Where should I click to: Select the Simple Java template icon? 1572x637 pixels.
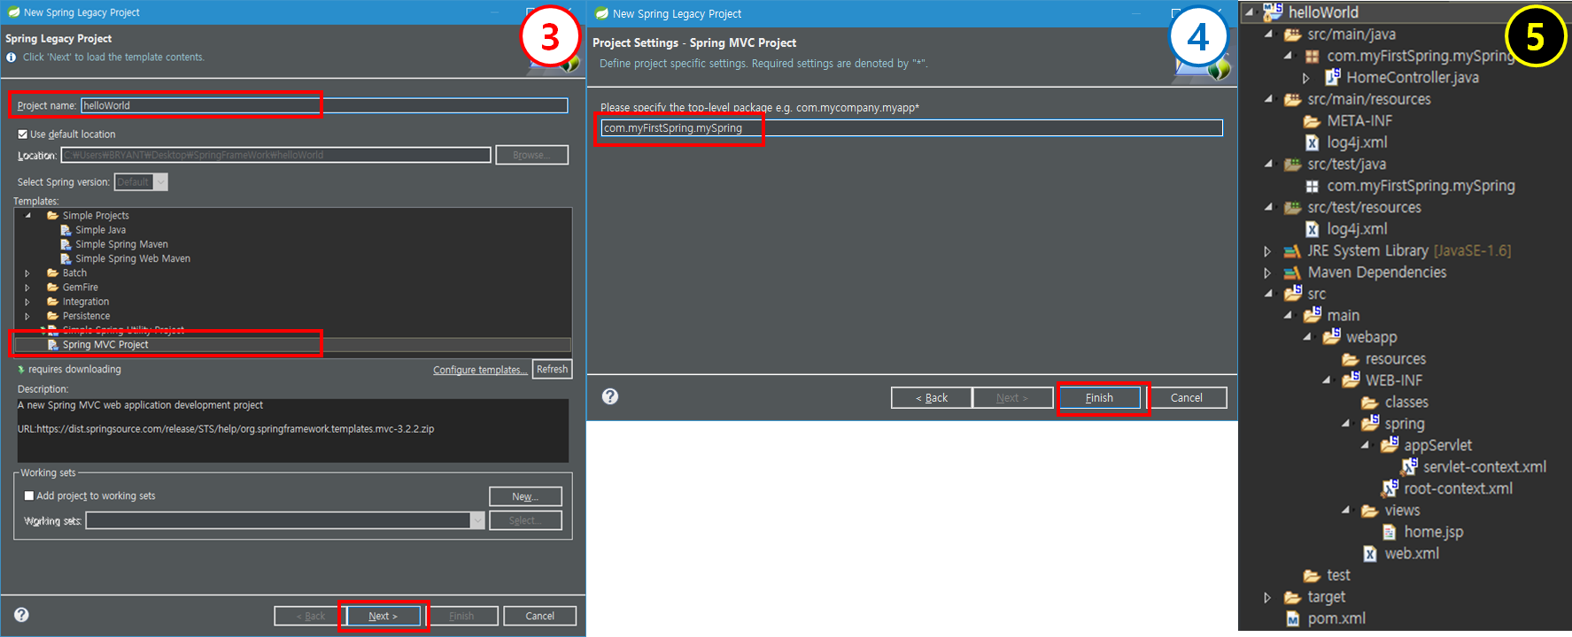[x=66, y=230]
